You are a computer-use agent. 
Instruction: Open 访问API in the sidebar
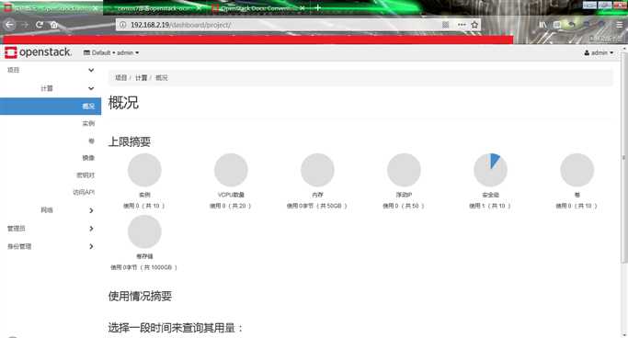point(84,192)
